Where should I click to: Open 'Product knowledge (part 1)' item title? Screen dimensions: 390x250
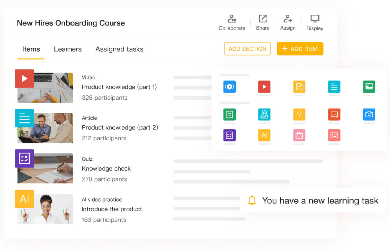pyautogui.click(x=119, y=87)
